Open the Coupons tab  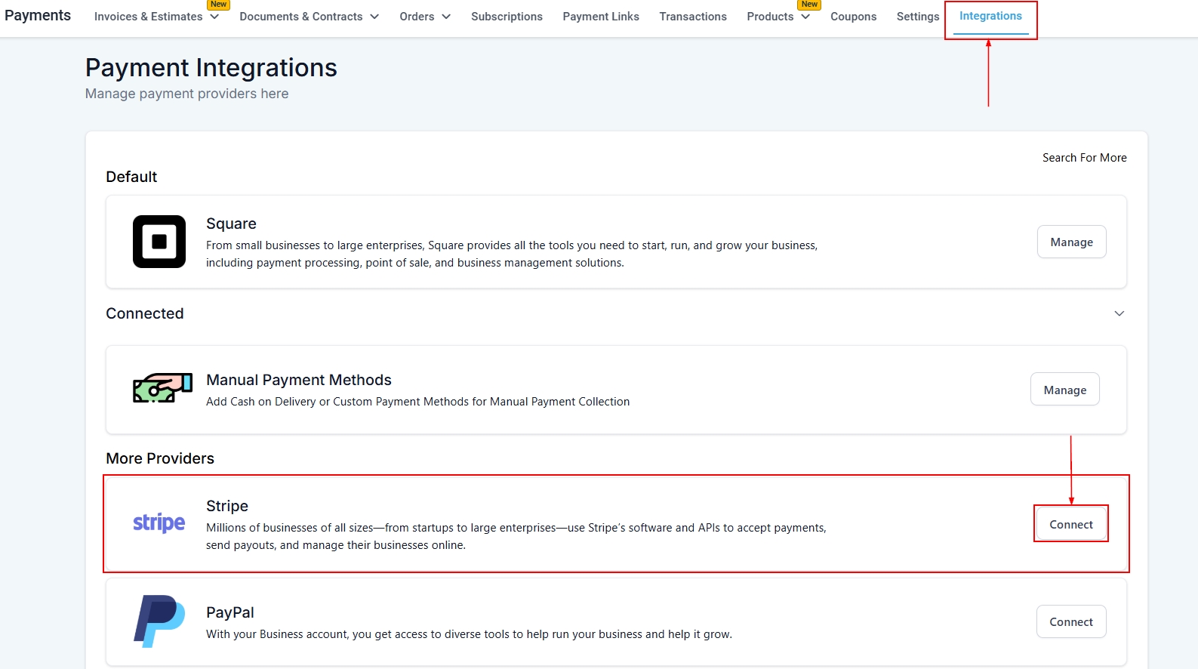[853, 17]
